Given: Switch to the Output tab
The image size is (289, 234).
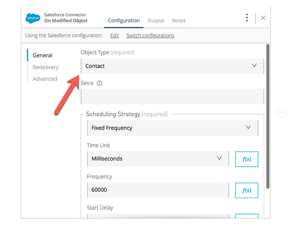Looking at the screenshot, I should [156, 21].
